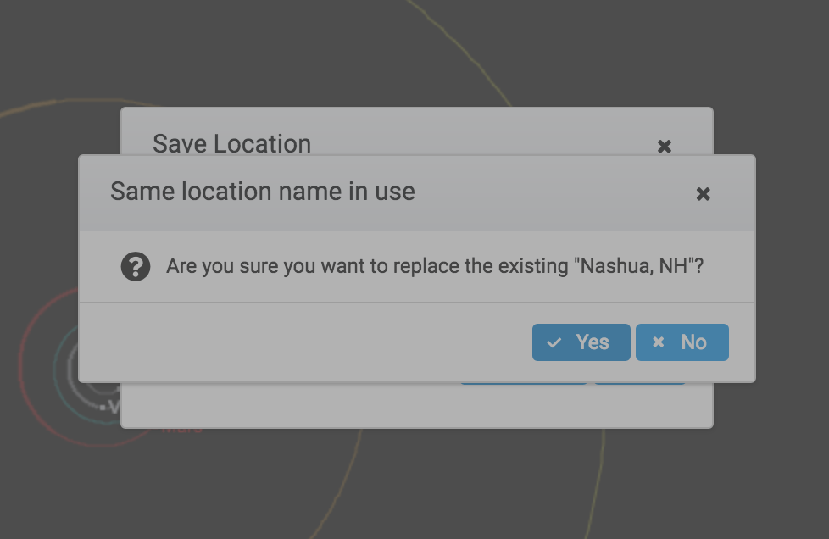The height and width of the screenshot is (539, 829).
Task: Click the checkmark icon inside Yes button
Action: click(555, 342)
